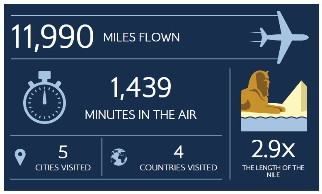Click the CITIES VISITED label

[63, 167]
